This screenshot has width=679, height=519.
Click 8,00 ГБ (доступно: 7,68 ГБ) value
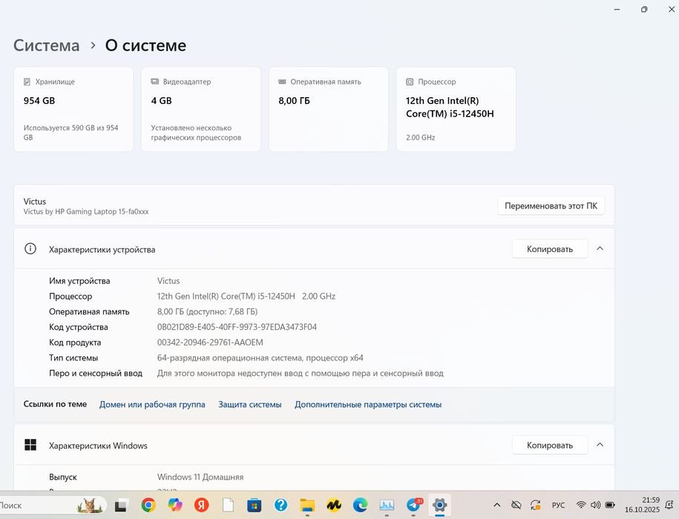click(208, 312)
